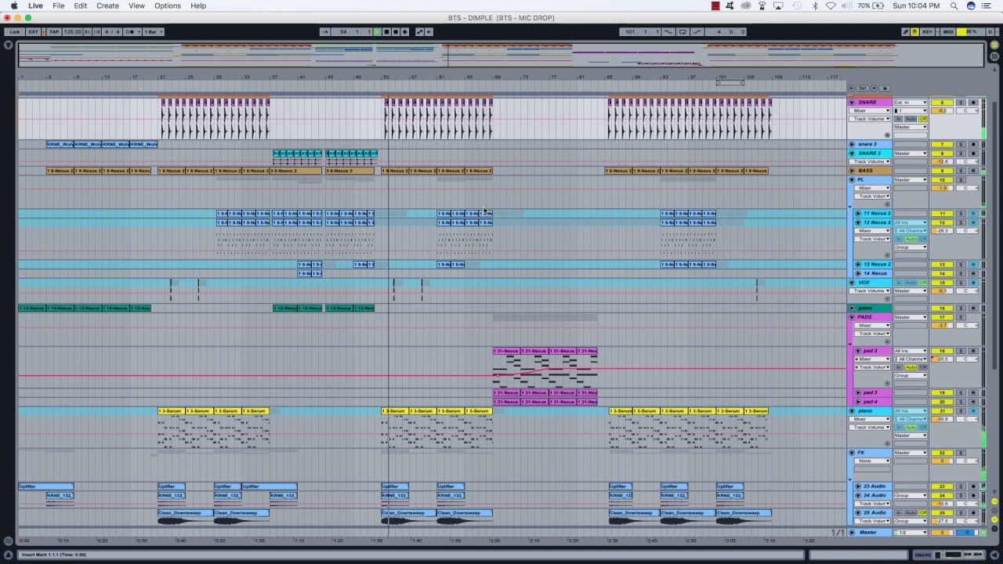Open the View menu

click(x=136, y=5)
